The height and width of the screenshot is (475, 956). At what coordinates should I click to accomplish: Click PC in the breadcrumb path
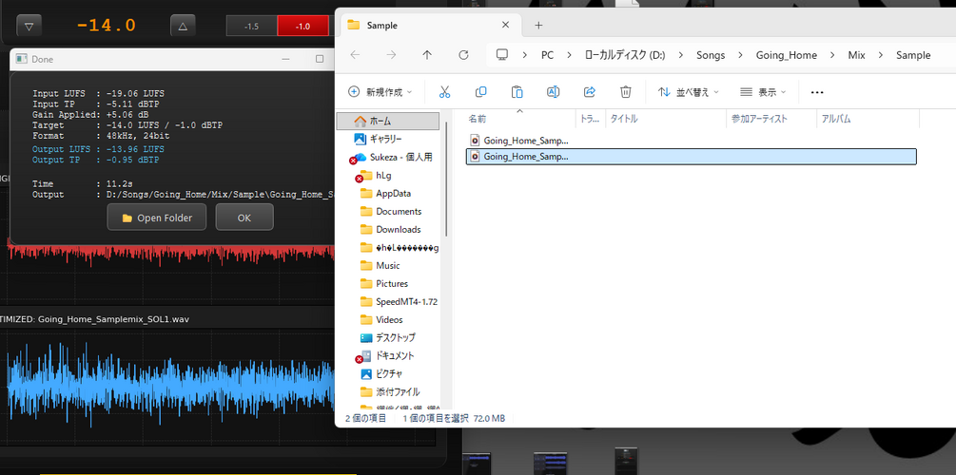548,55
